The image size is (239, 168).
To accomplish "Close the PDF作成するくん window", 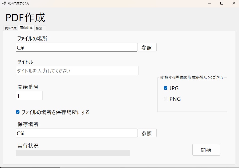I will (x=234, y=3).
